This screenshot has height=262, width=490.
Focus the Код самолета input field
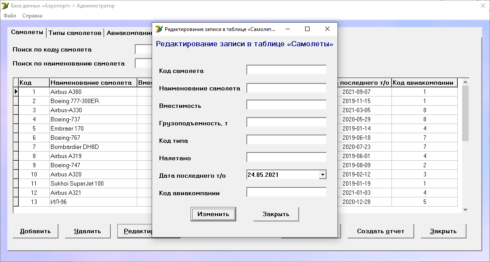[286, 70]
